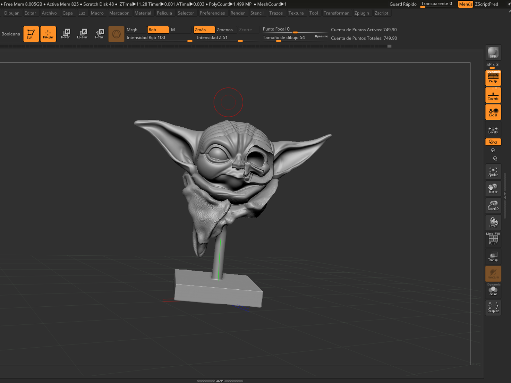
Task: Toggle Local transformation mode
Action: click(493, 112)
